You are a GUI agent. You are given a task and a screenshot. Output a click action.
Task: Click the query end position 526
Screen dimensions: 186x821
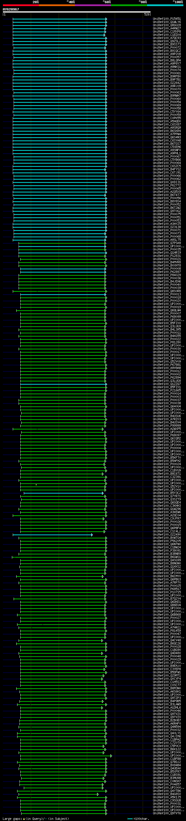[146, 14]
